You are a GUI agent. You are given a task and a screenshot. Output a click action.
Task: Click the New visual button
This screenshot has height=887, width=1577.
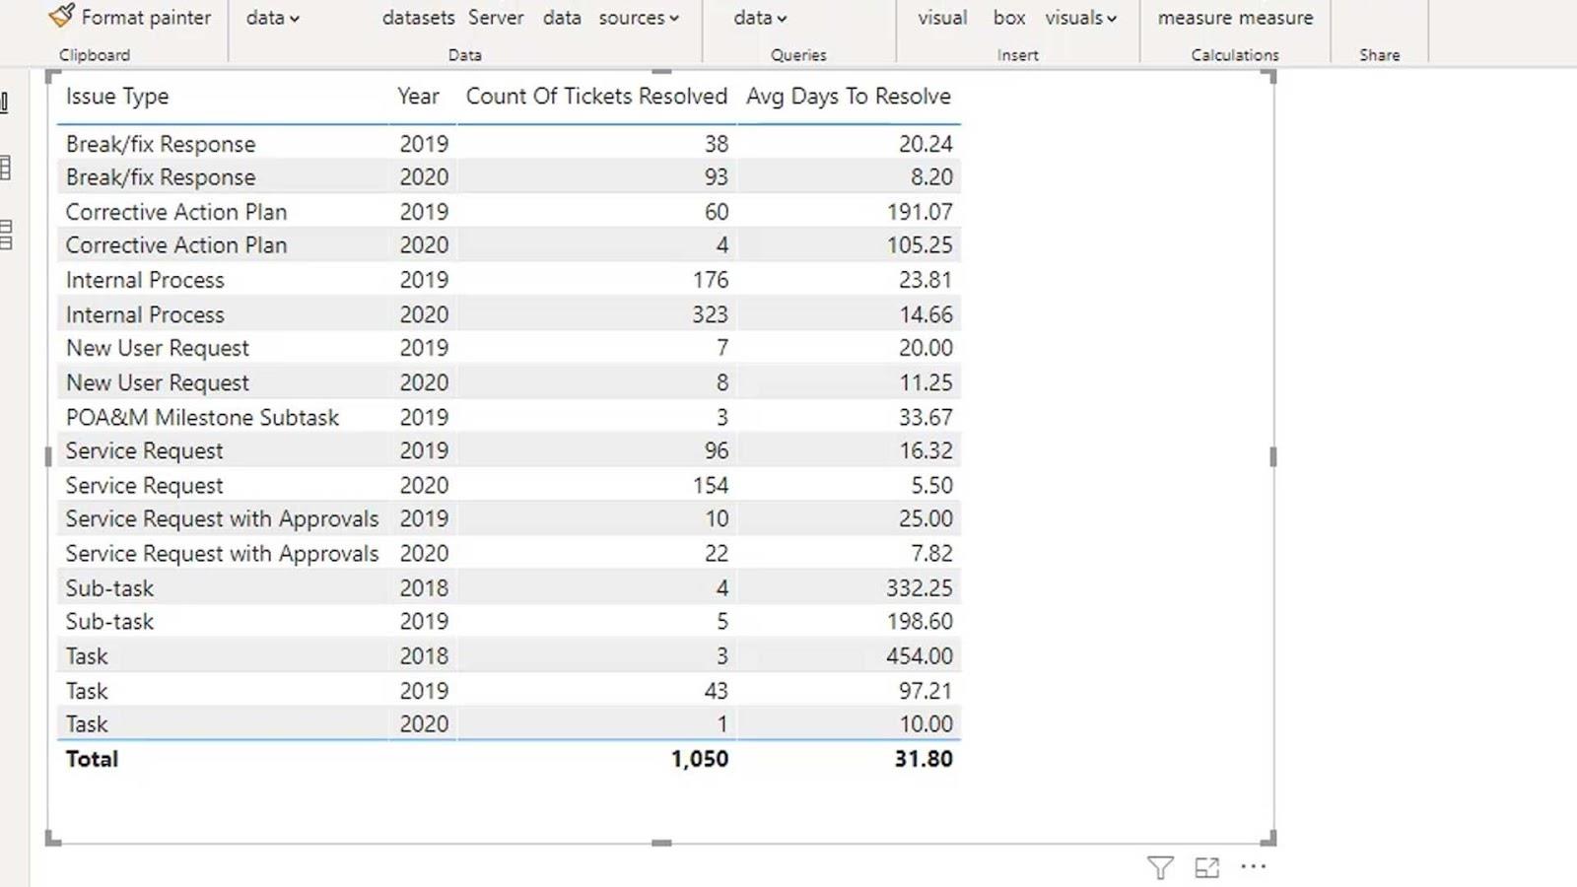(942, 18)
